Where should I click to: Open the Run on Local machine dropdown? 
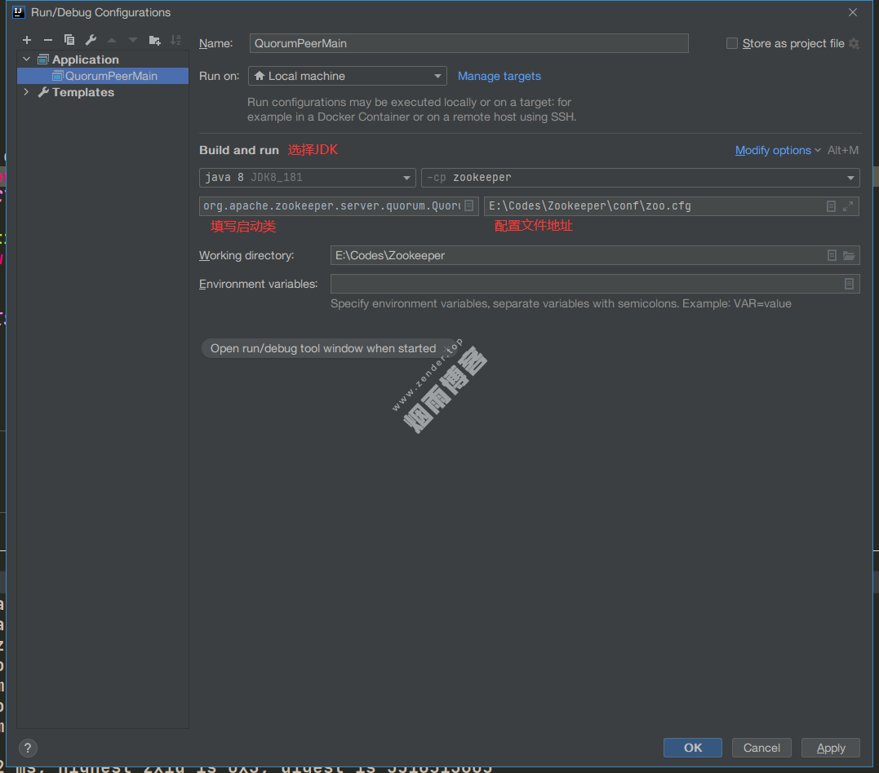[x=347, y=76]
